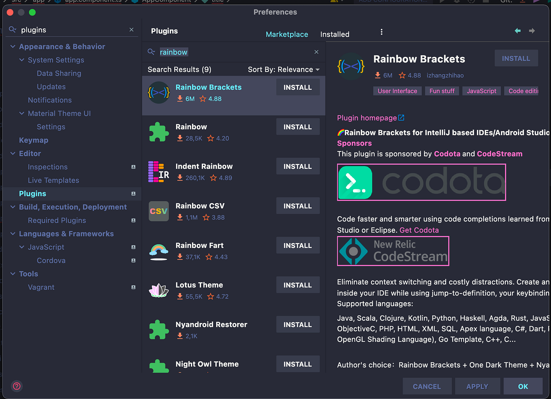551x399 pixels.
Task: Click the project-level marker icon beside Required Plugins
Action: 133,220
